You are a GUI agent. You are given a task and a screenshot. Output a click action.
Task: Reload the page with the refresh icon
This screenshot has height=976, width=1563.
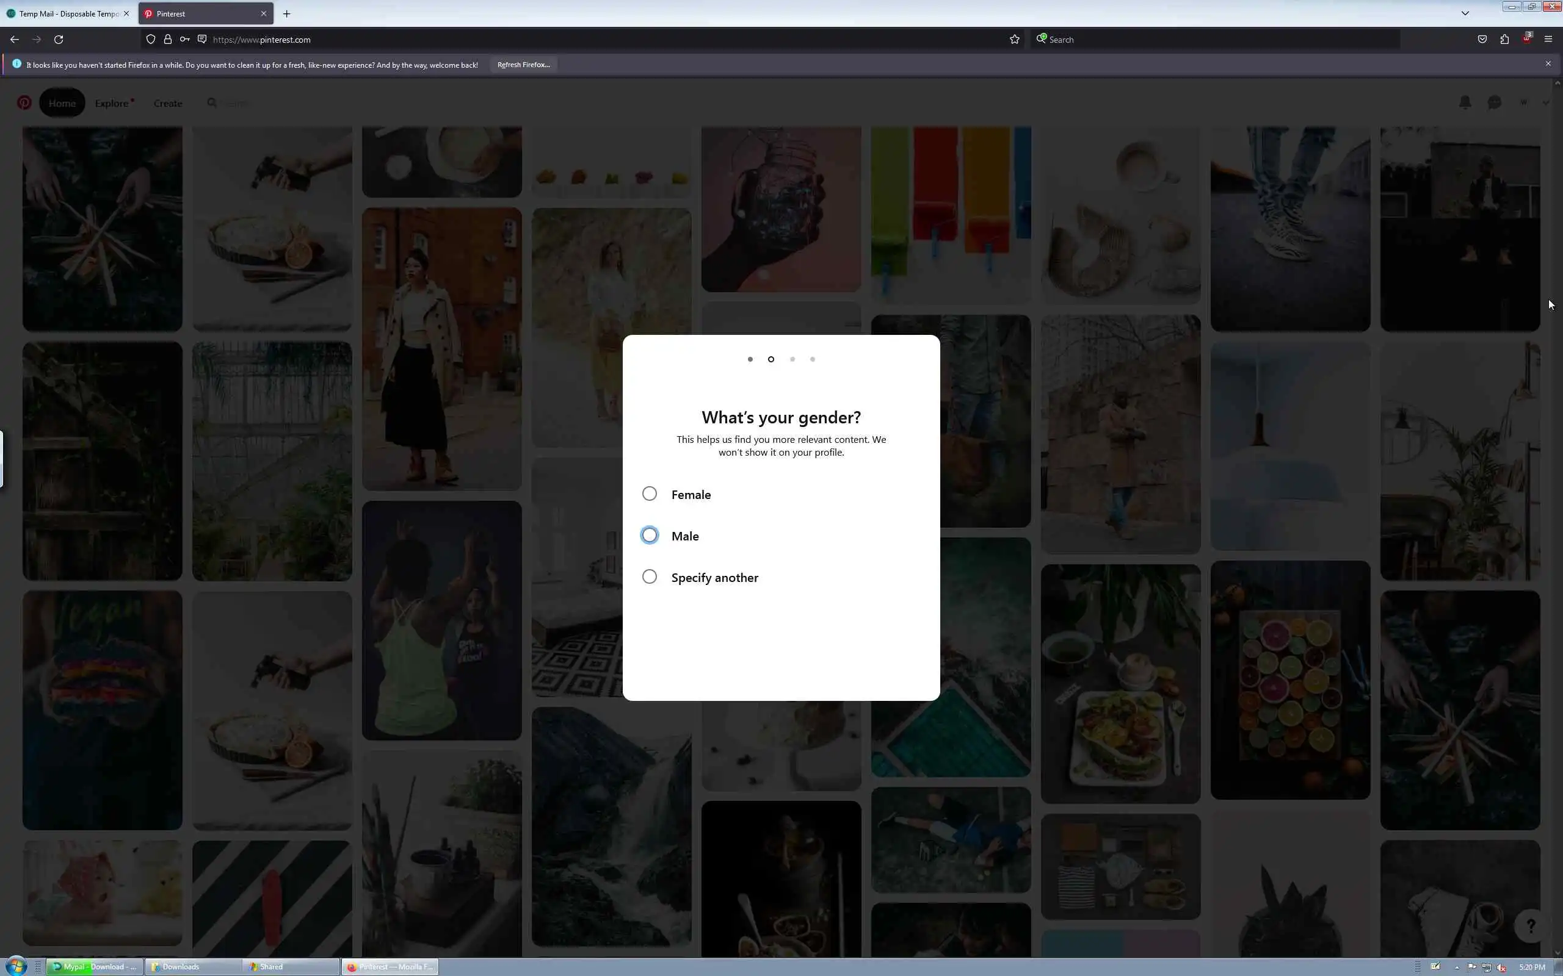click(x=59, y=40)
